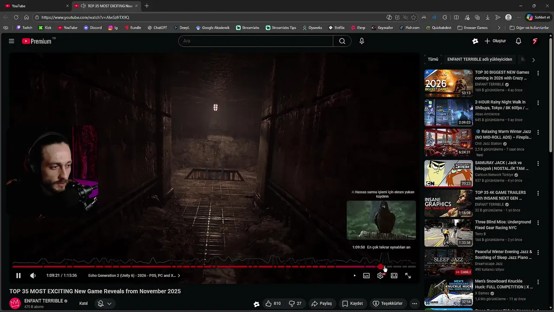The image size is (554, 312).
Task: Open browser split screen icon
Action: [x=456, y=17]
